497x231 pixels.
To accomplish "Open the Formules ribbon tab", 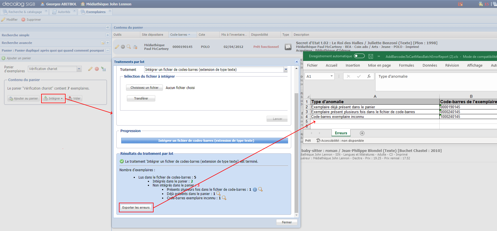I will (x=406, y=65).
